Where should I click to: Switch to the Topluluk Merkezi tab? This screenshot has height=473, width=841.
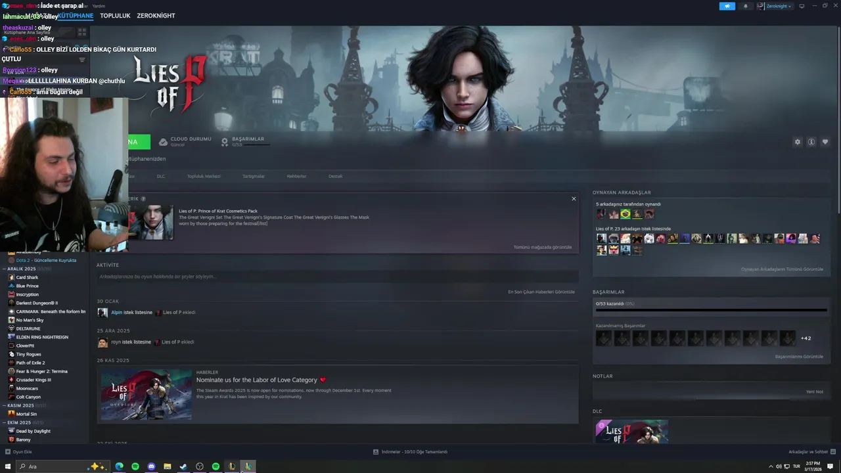(x=204, y=176)
